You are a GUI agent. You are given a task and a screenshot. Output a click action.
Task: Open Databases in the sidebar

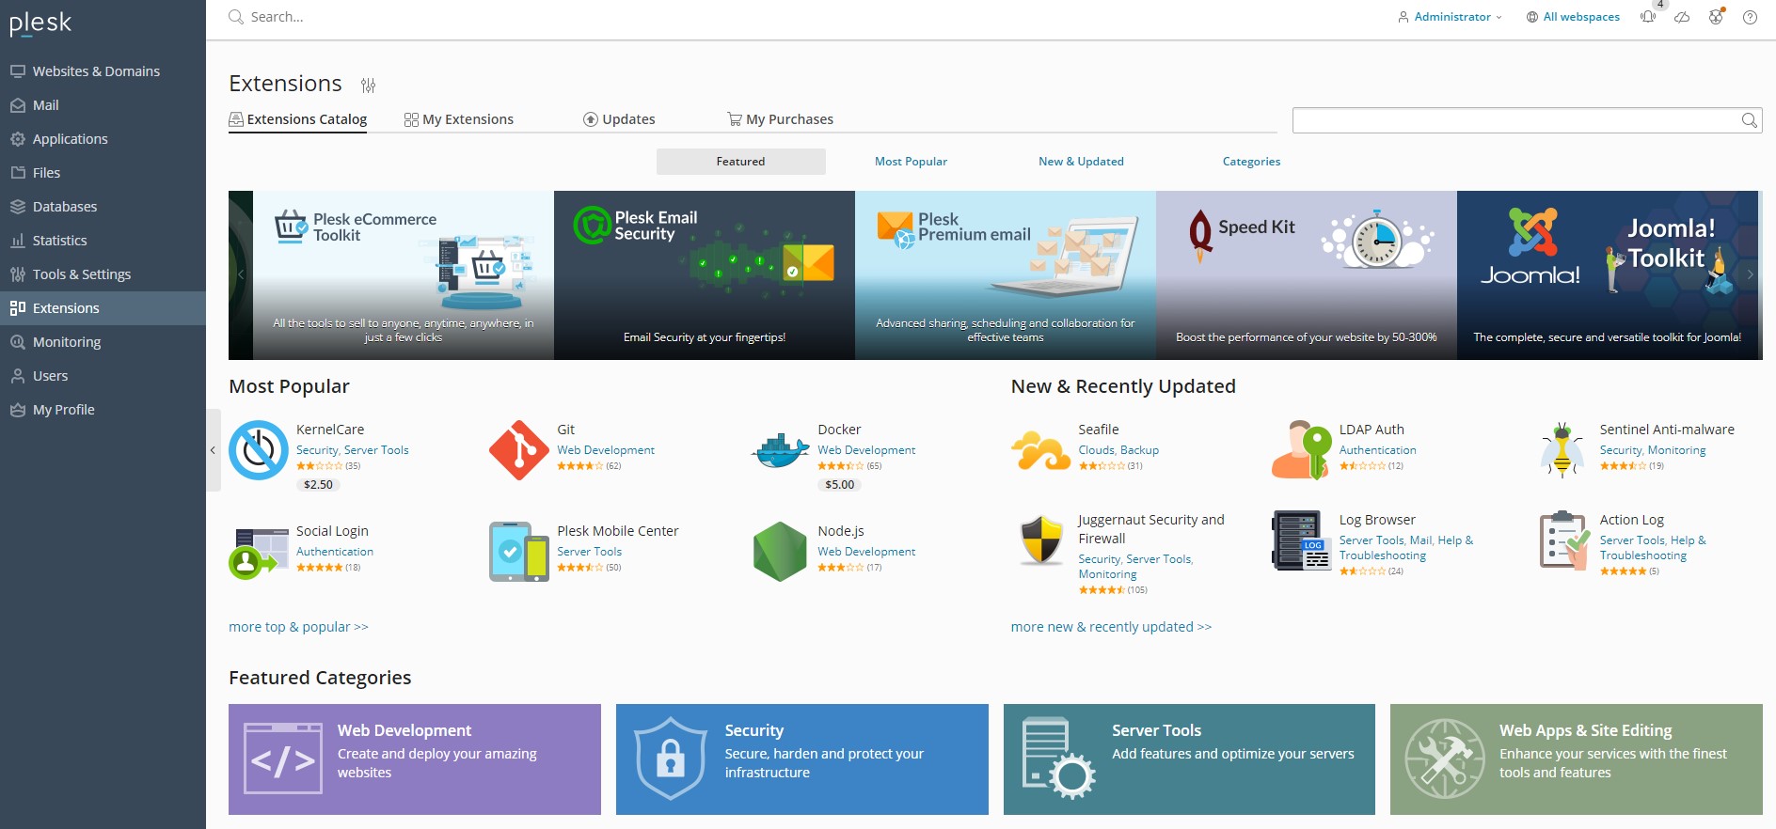pos(103,207)
